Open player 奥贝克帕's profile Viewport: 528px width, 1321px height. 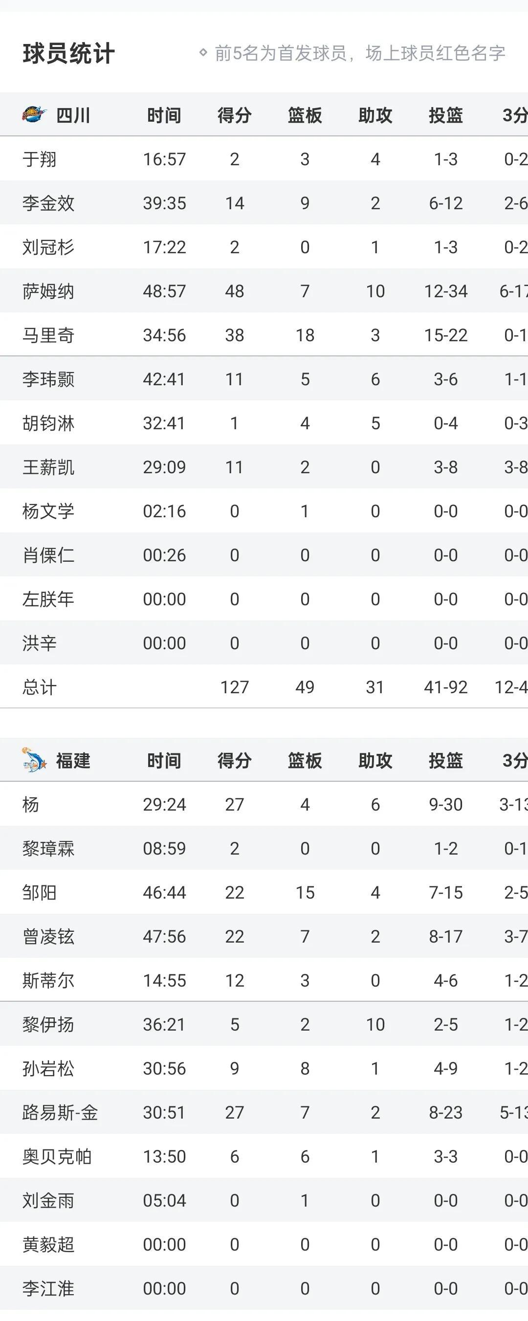click(x=57, y=1156)
